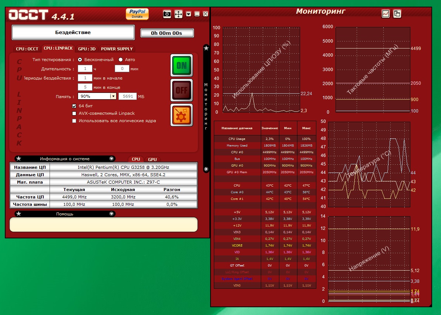Click the CPU Usage sensor row
441x315 pixels.
[265, 139]
